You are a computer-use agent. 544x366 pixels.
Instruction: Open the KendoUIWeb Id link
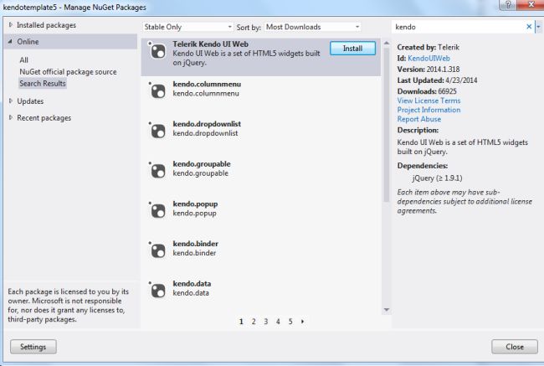point(429,59)
